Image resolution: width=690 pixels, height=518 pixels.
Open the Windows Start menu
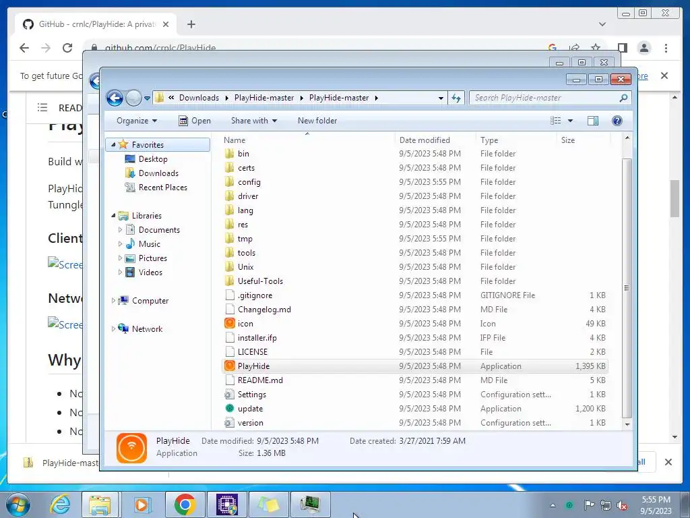[x=18, y=505]
